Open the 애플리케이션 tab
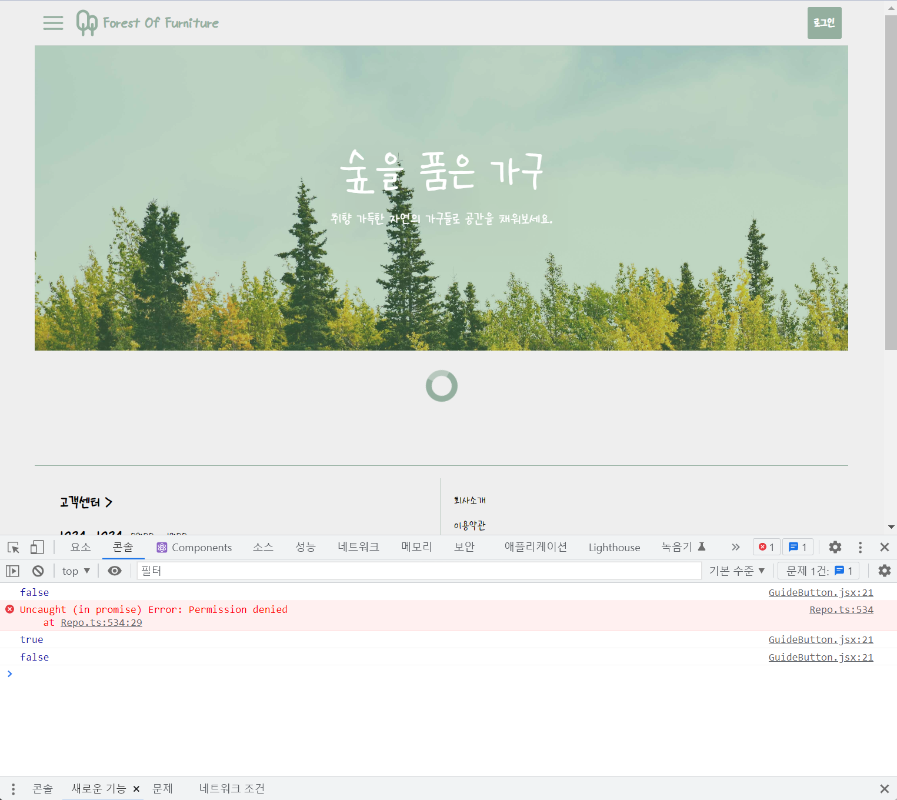This screenshot has width=897, height=800. pyautogui.click(x=535, y=547)
